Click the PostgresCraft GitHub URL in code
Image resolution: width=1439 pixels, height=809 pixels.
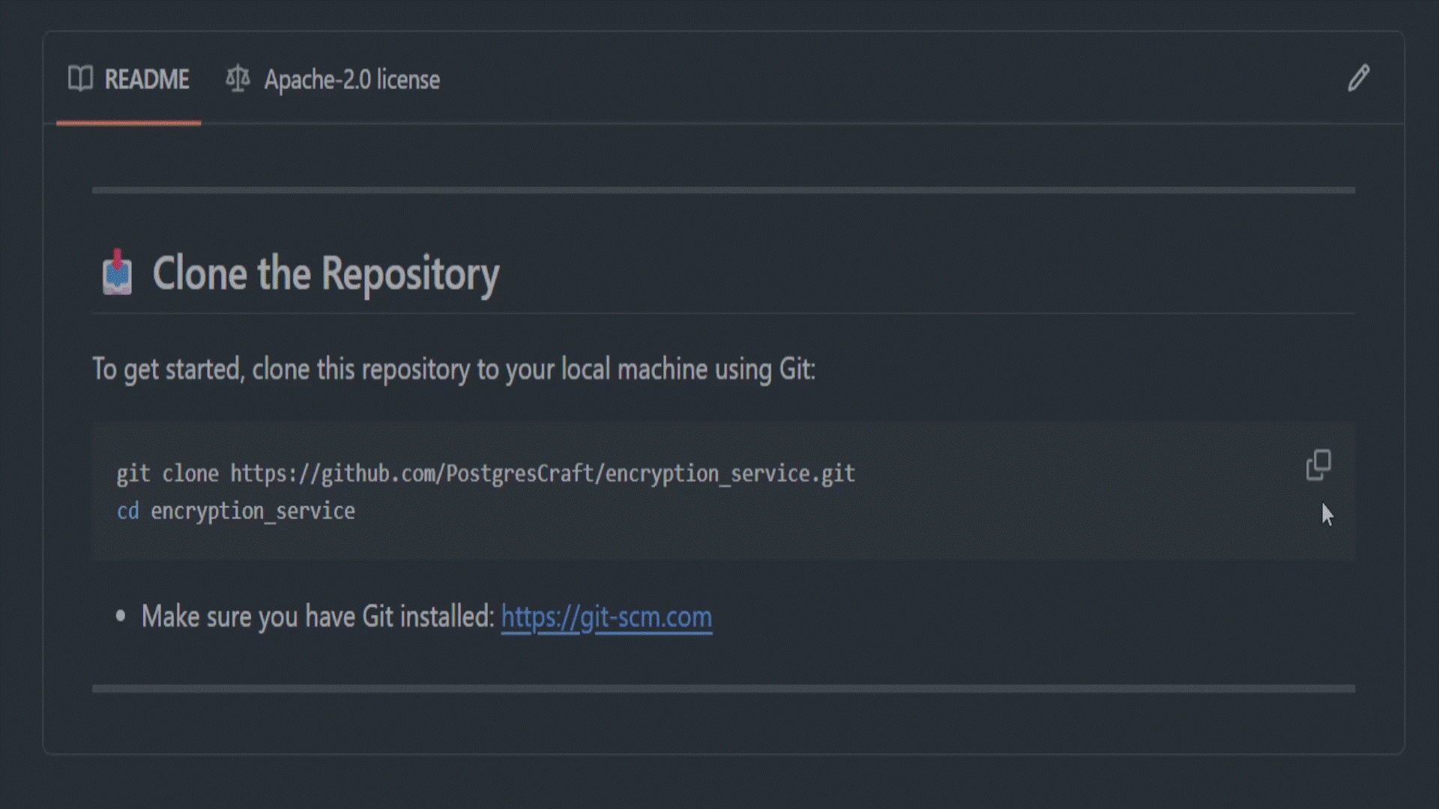pos(543,473)
